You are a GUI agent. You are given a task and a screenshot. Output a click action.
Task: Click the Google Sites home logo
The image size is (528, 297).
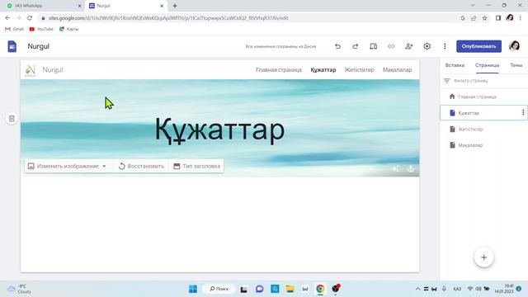point(12,46)
